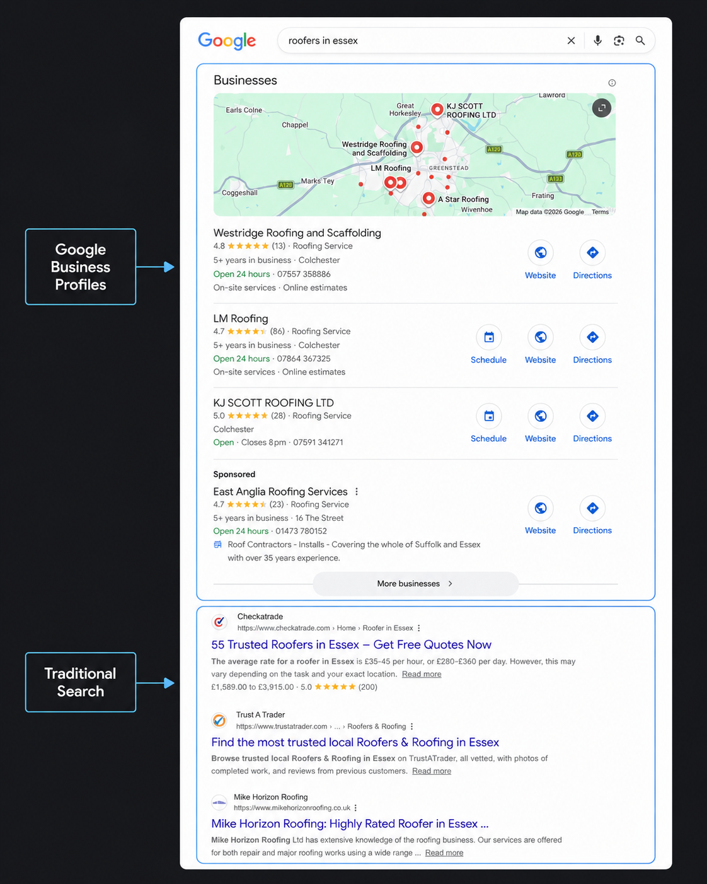Click the Trust A Trader favicon

click(x=219, y=720)
